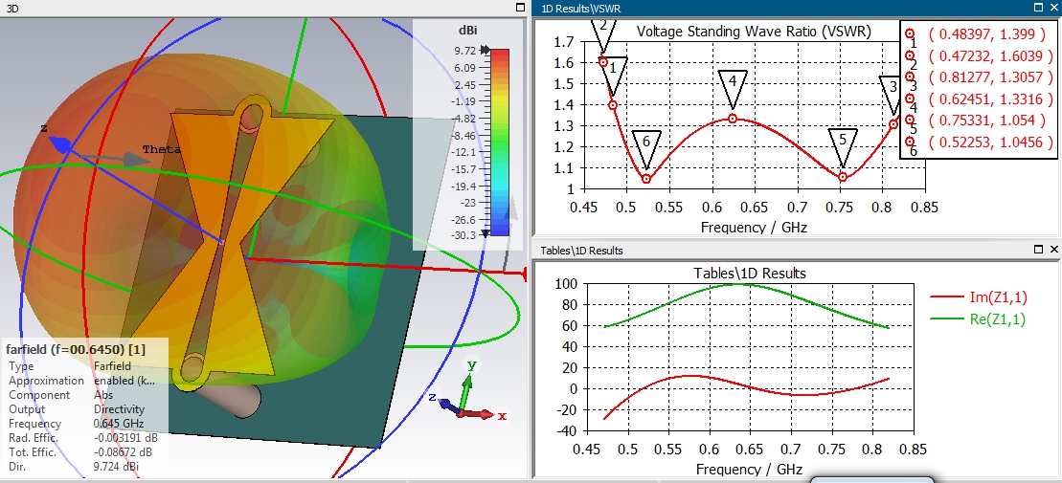Select marker 6 triangle on the VSWR curve
The width and height of the screenshot is (1062, 483).
(x=646, y=150)
